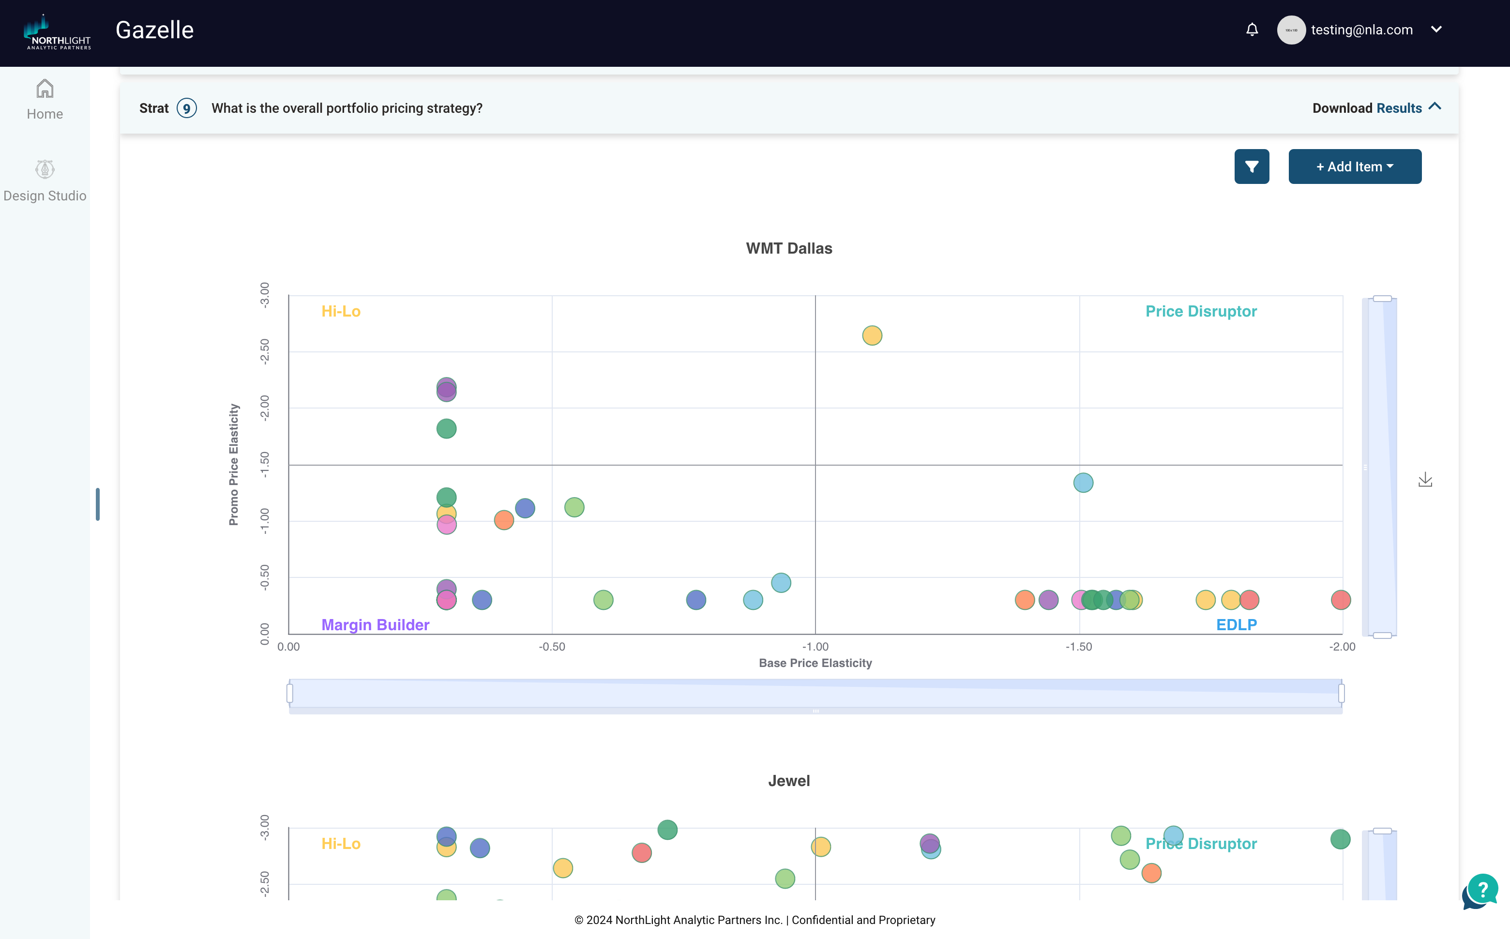Click the orange point left of the blue point
Viewport: 1510px width, 939px height.
point(503,520)
